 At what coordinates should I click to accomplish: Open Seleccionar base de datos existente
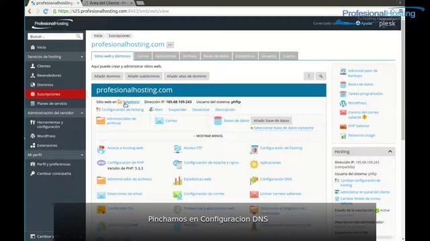284,128
